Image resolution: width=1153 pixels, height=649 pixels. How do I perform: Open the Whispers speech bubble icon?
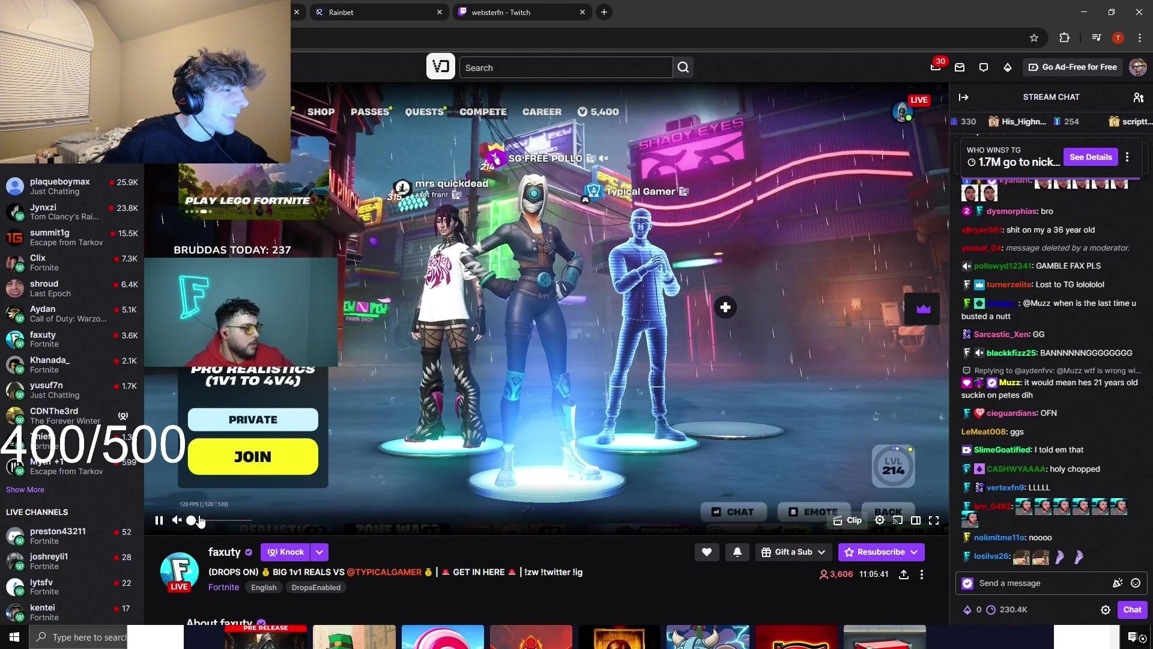click(x=984, y=67)
